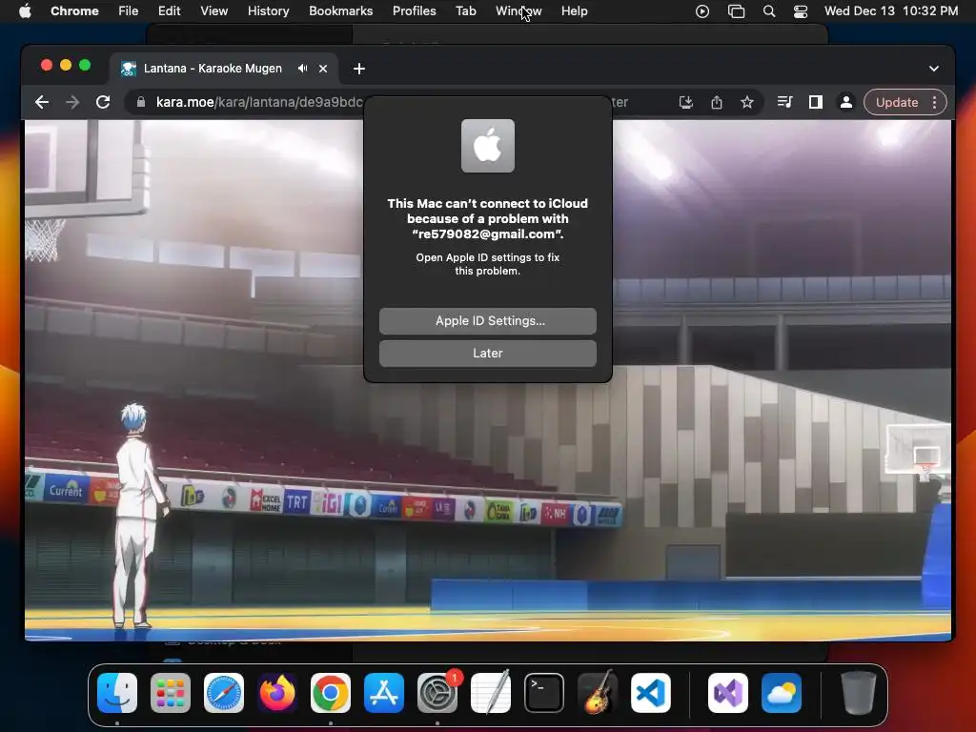Screen dimensions: 976x732
Task: Open the Apple menu
Action: (x=25, y=11)
